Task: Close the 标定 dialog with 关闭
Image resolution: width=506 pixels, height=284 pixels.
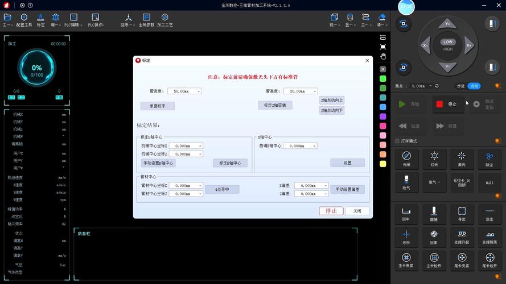Action: click(x=357, y=211)
